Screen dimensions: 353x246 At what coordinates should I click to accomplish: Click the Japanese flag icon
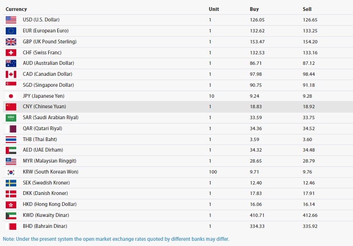coord(11,96)
